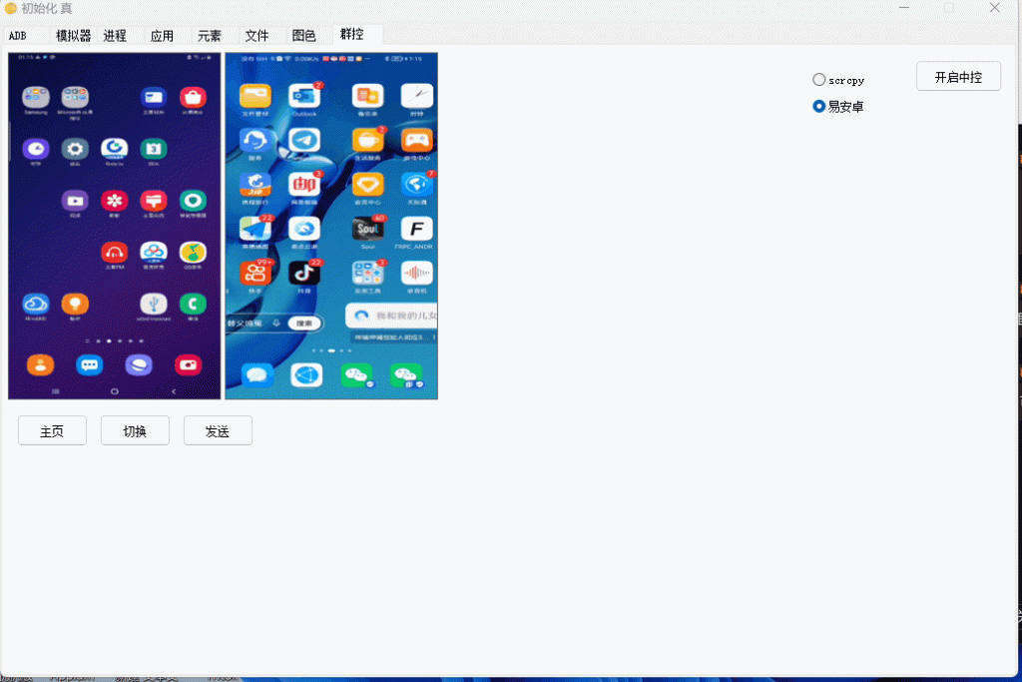Open the red Camera app in left dock
Screen dimensions: 1022x682
pos(189,365)
